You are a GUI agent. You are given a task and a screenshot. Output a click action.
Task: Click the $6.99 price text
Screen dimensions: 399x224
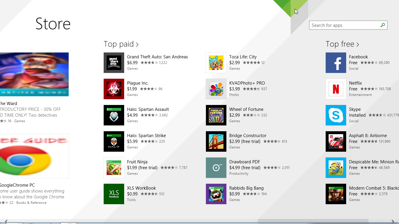[x=132, y=63]
